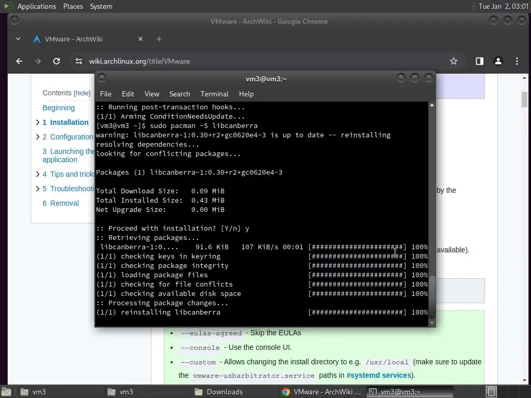Expand the Installation contents chevron
Image resolution: width=531 pixels, height=398 pixels.
coord(37,122)
